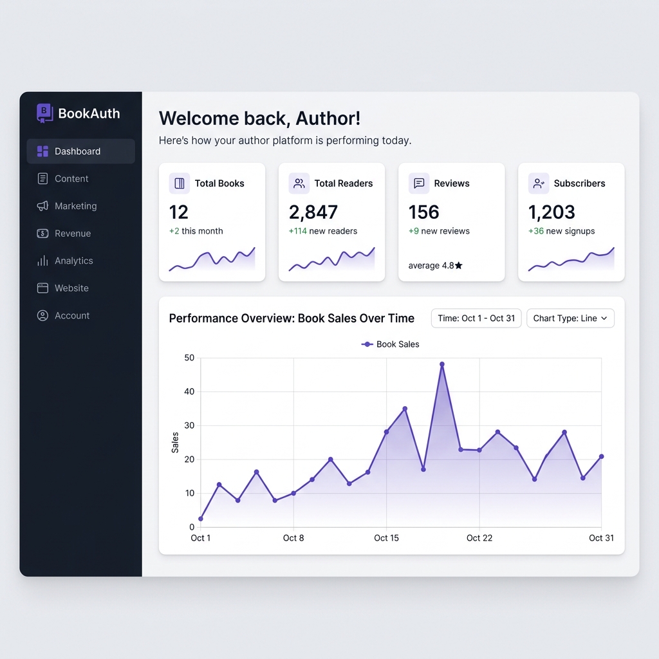The image size is (659, 659).
Task: Click the Account user circle icon
Action: tap(42, 315)
